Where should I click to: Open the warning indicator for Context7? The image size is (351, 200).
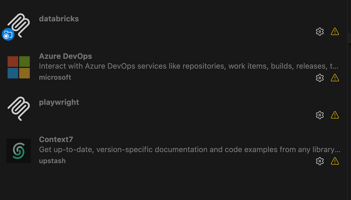pos(335,161)
